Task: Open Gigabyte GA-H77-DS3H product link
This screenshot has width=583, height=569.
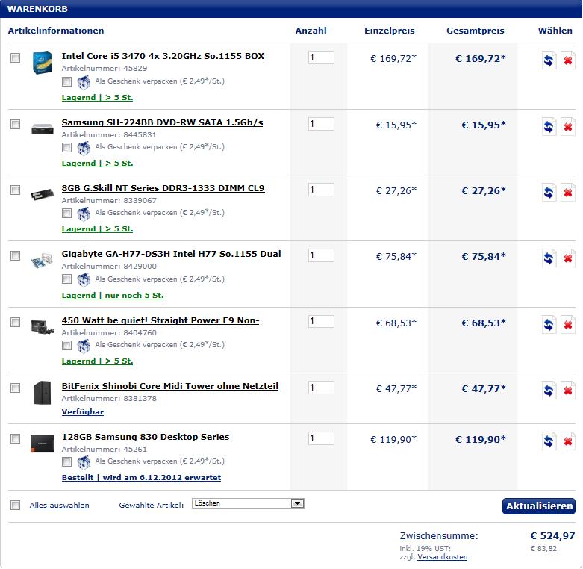Action: click(x=171, y=254)
